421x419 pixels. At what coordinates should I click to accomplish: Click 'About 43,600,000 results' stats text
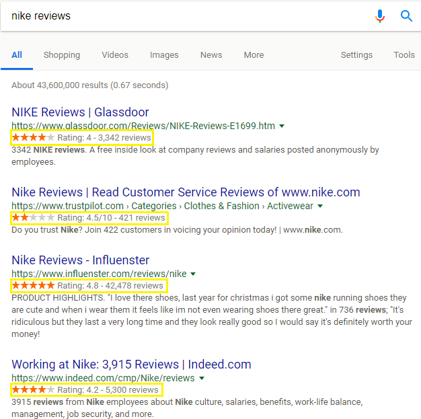tap(89, 85)
